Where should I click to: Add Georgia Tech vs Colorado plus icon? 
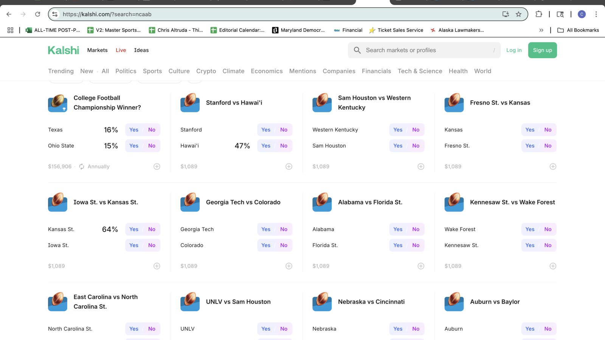289,266
